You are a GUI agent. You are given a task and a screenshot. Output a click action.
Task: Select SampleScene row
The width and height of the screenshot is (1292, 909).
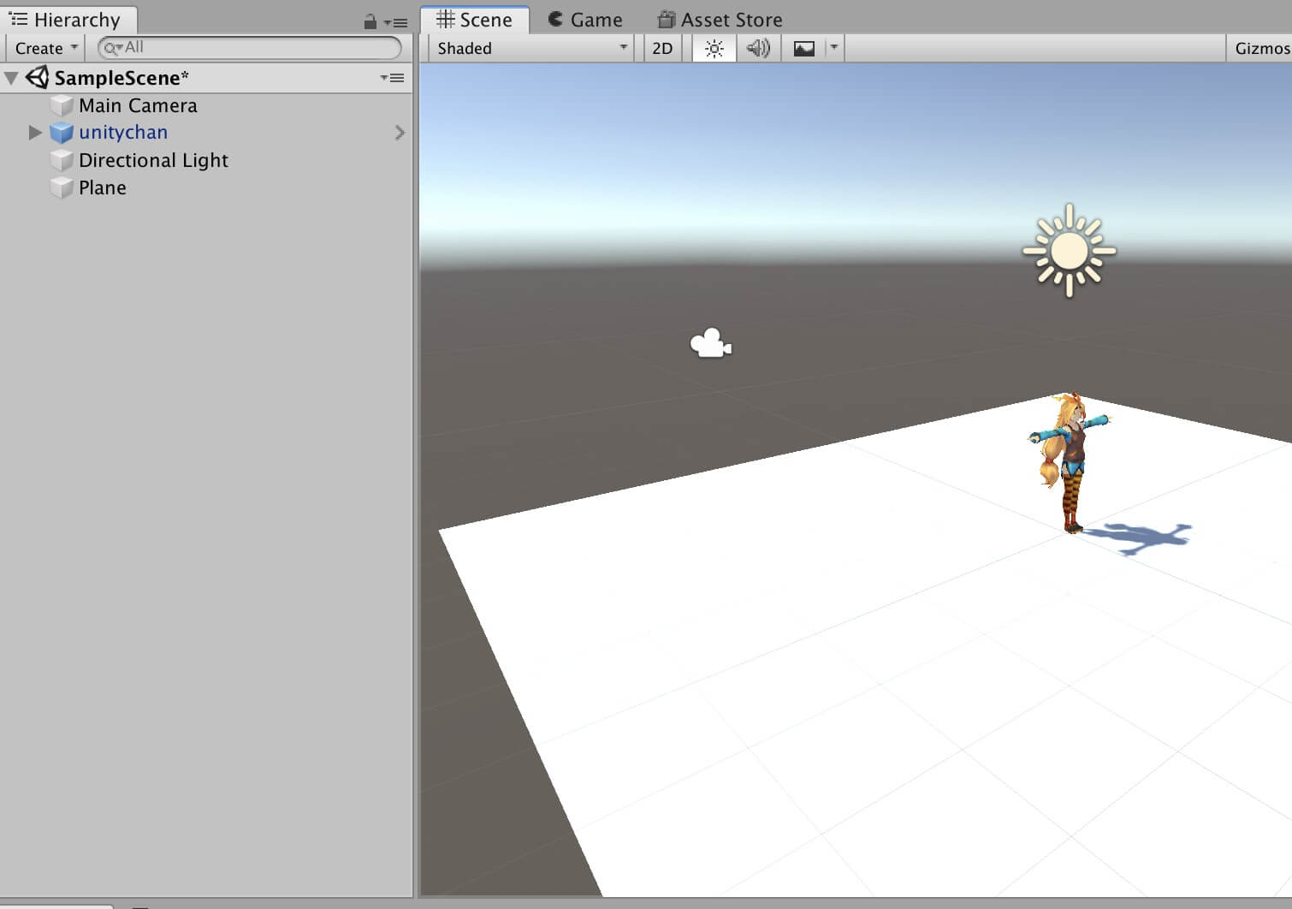207,78
